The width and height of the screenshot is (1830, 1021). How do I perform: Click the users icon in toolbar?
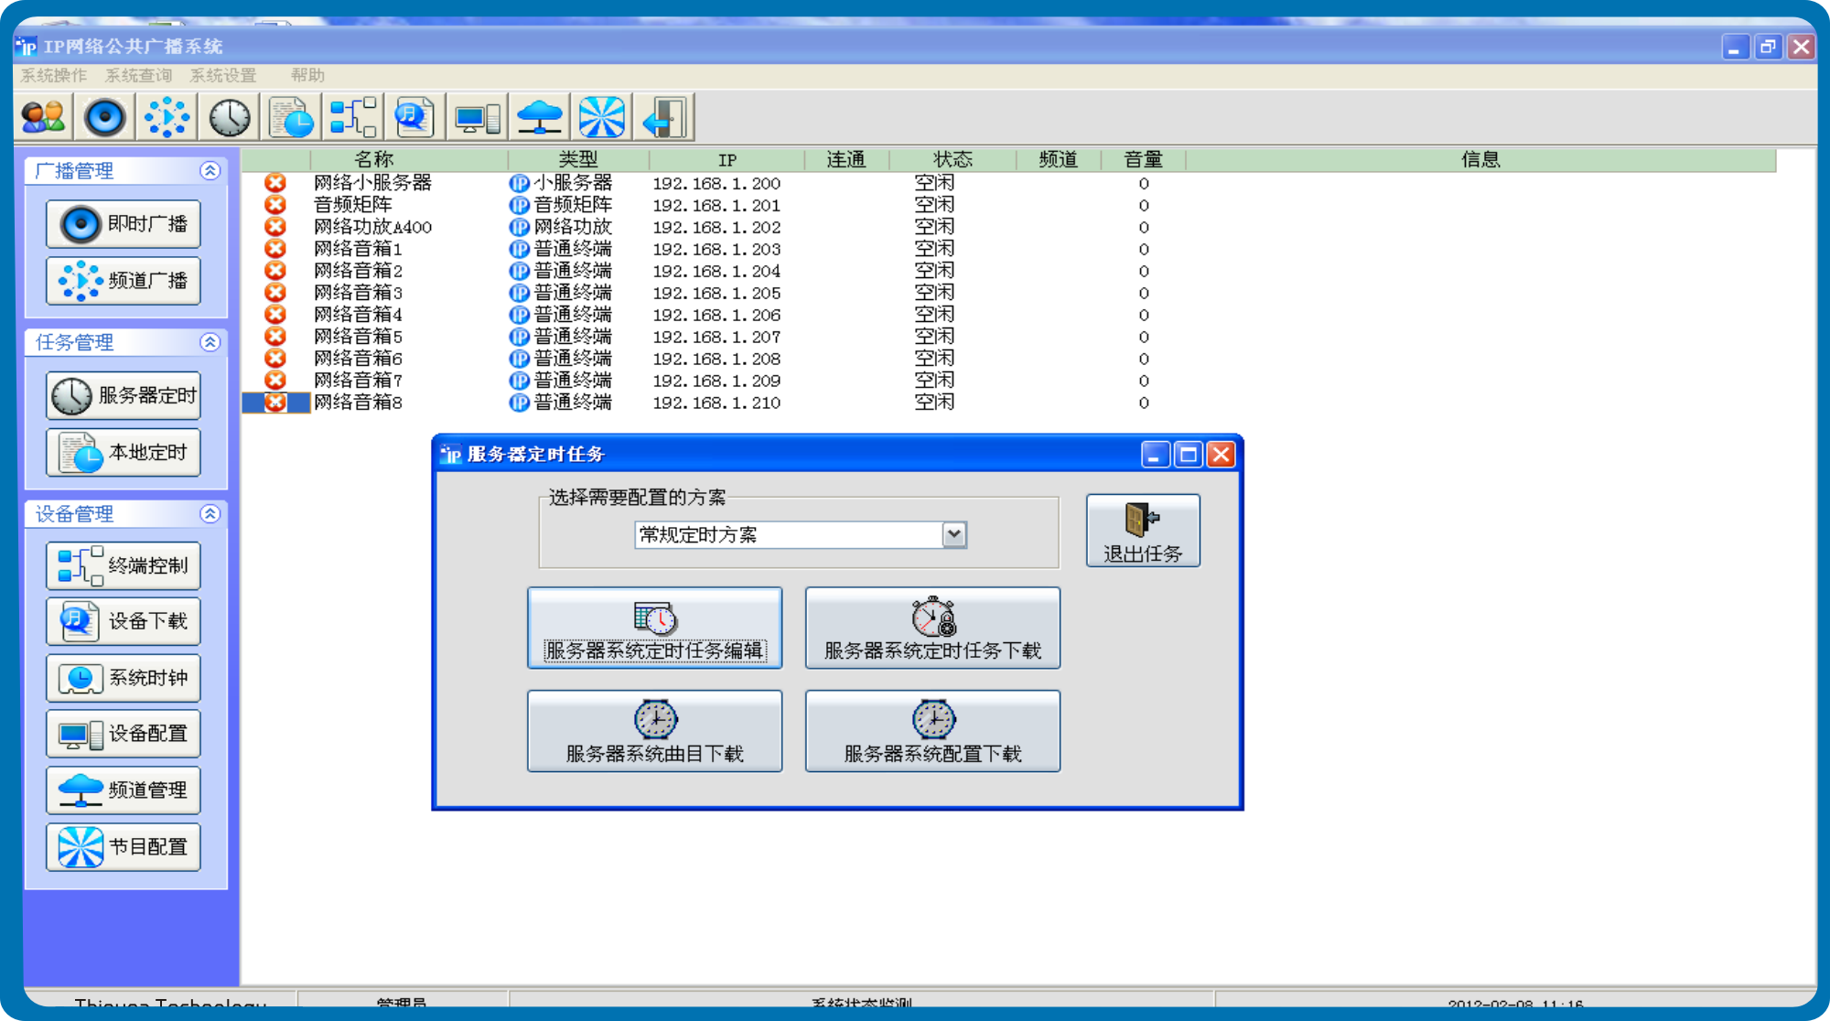coord(43,117)
